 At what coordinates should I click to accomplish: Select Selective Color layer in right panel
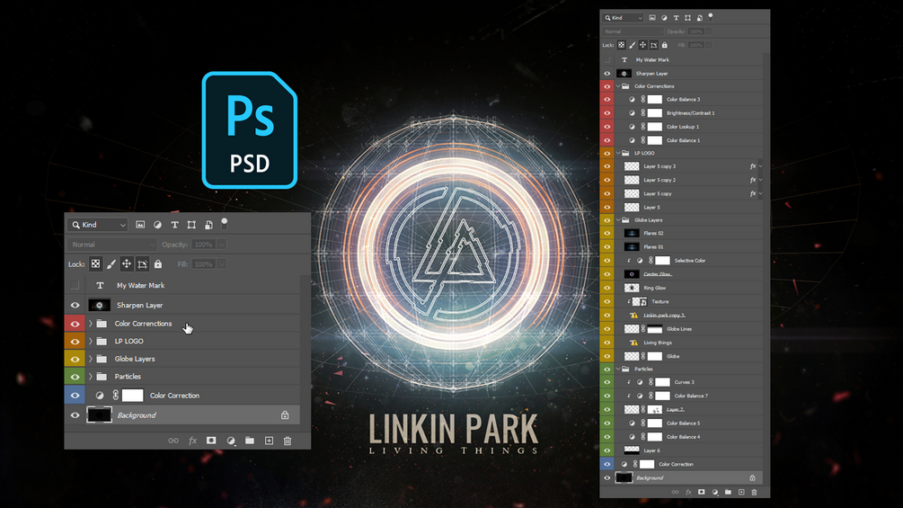688,261
